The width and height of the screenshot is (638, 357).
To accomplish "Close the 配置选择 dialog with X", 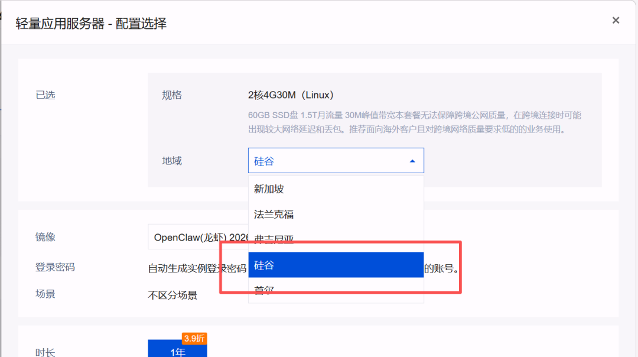I will (616, 21).
